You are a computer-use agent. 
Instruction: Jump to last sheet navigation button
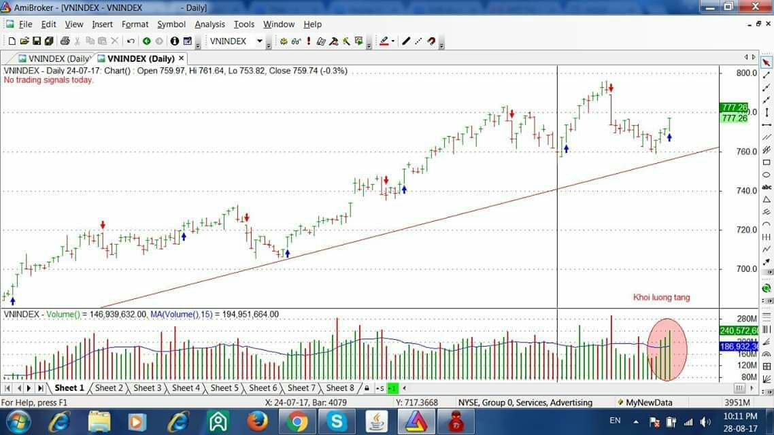click(41, 388)
